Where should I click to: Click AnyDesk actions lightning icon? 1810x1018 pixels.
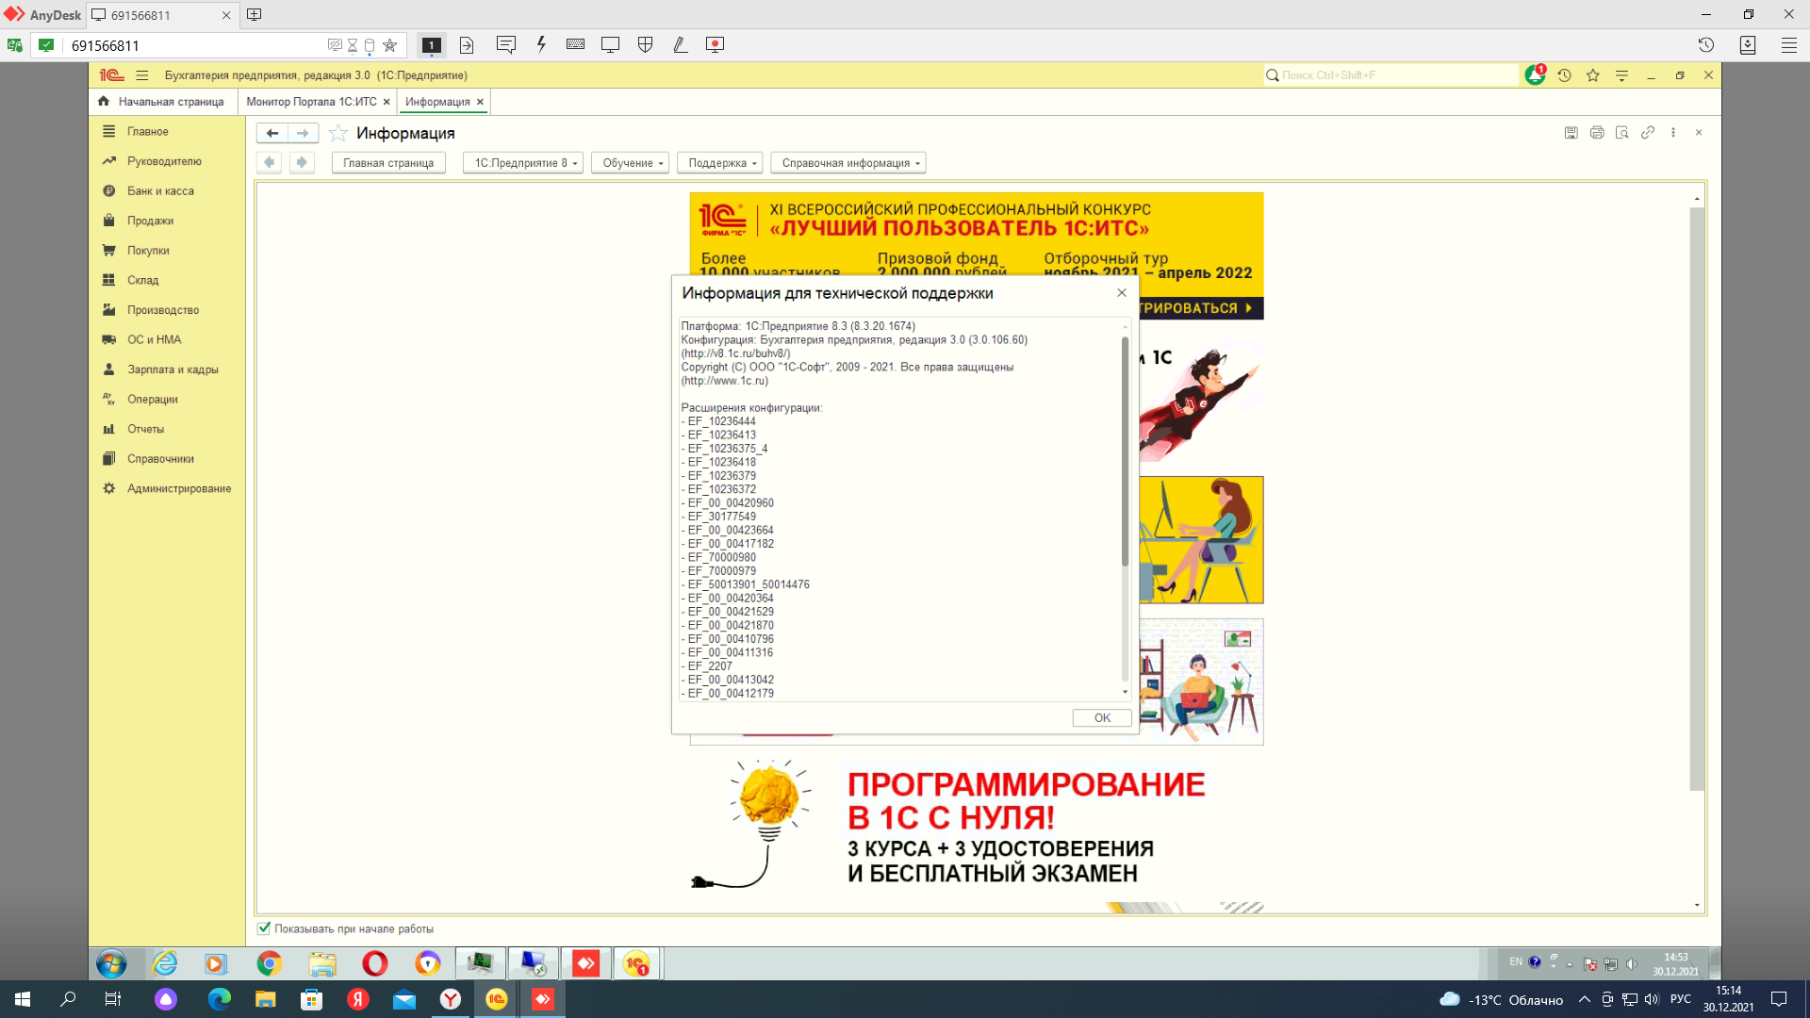pos(541,44)
